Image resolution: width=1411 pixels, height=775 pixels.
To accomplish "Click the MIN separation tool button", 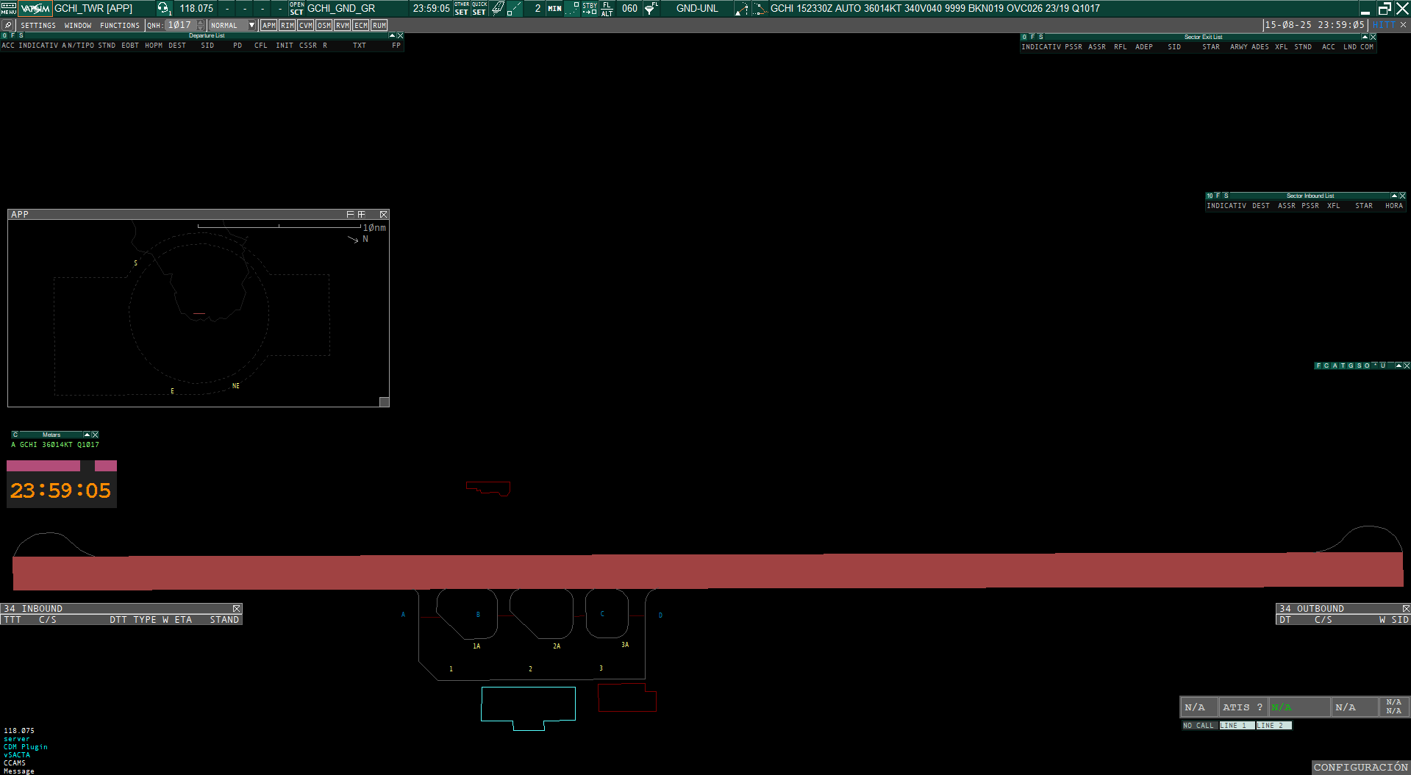I will 554,8.
